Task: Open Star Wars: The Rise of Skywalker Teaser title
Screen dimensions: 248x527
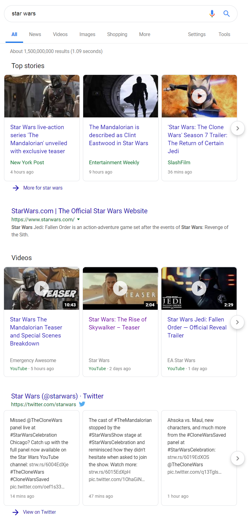Action: click(118, 323)
